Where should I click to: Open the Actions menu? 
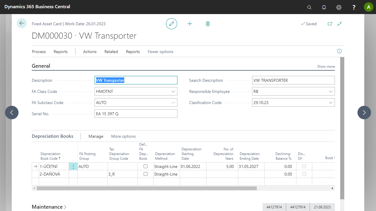click(x=90, y=52)
